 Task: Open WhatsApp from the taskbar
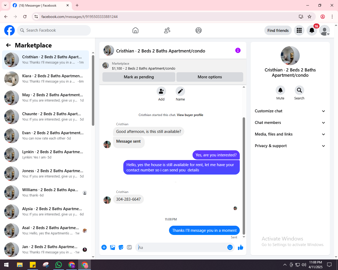click(59, 265)
